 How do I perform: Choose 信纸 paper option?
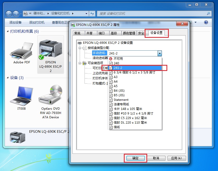click(x=135, y=127)
